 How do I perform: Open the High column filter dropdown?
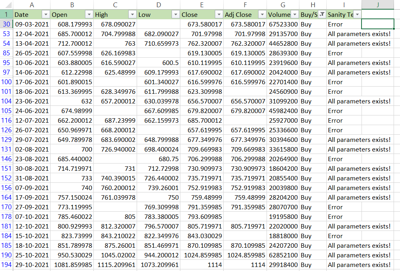(132, 14)
